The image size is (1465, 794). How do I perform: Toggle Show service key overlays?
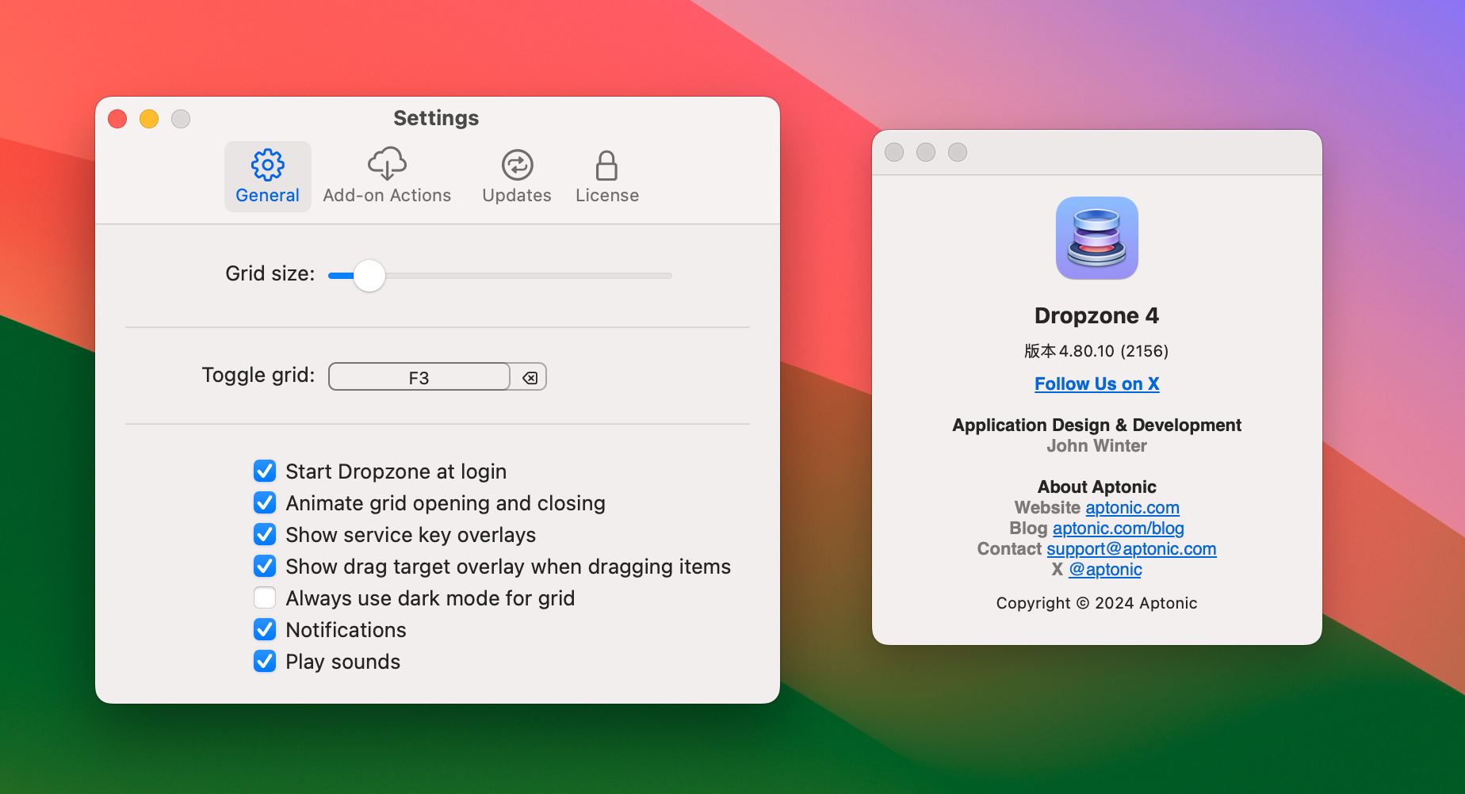pyautogui.click(x=265, y=534)
